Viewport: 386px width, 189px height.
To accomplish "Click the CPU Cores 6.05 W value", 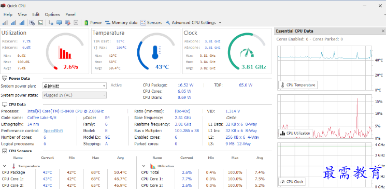I will 184,91.
